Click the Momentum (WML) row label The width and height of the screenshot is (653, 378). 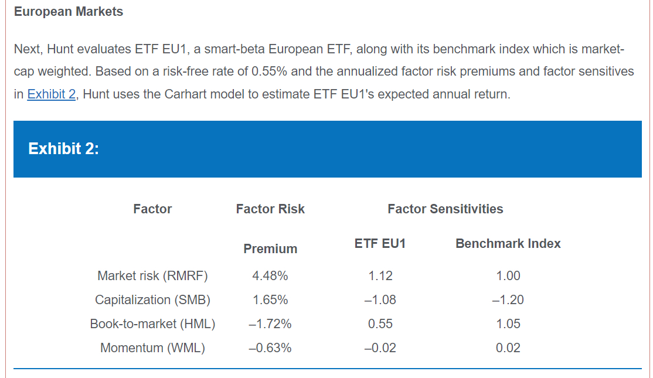[x=152, y=348]
